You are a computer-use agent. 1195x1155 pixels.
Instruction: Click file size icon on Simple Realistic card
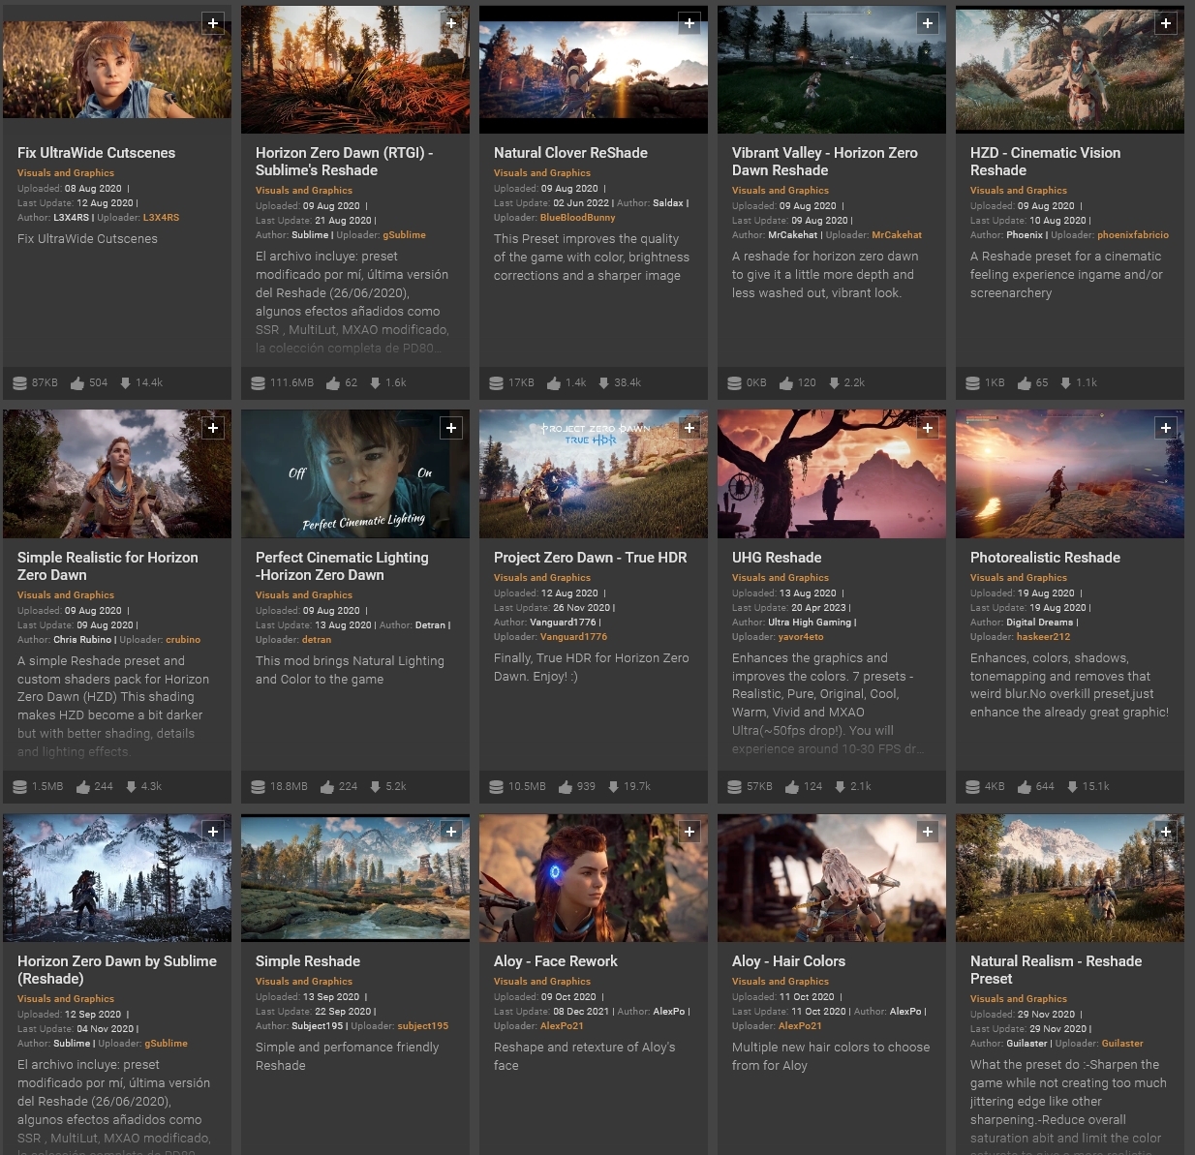point(19,787)
